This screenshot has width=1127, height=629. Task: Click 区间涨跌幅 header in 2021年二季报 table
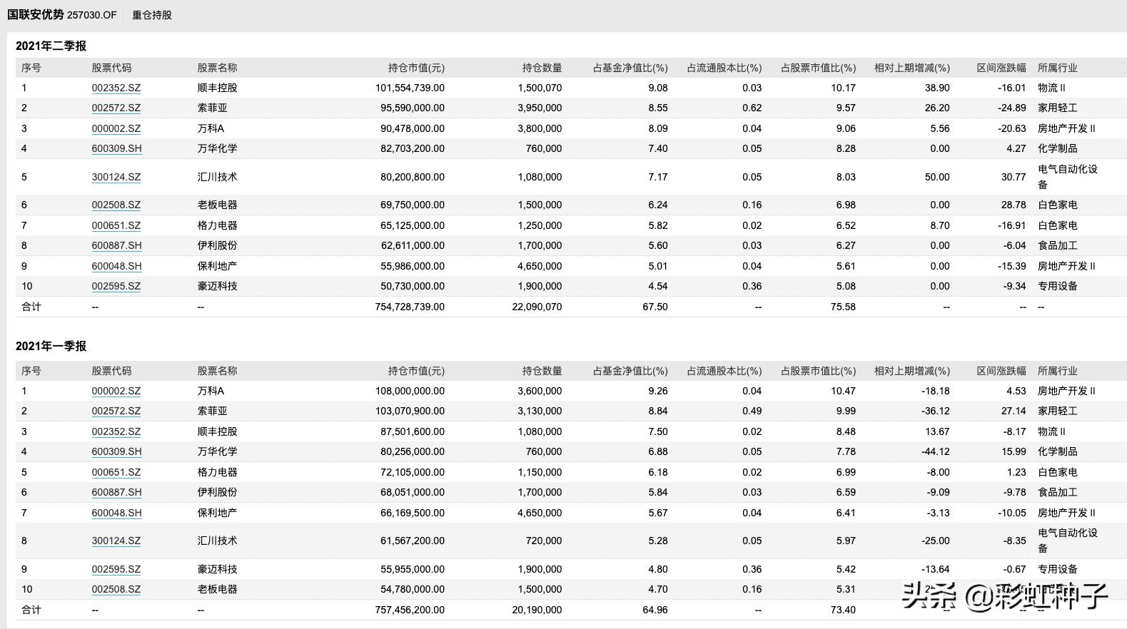coord(1001,68)
